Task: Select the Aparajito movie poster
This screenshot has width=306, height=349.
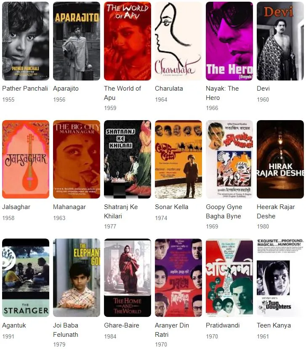Action: [77, 41]
